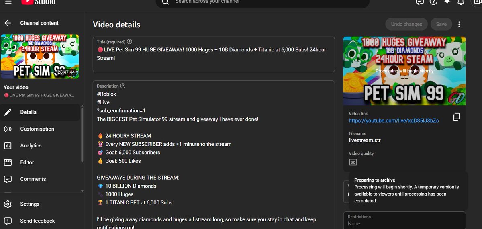Open the Help question-mark icon in top bar
Image resolution: width=482 pixels, height=229 pixels.
433,2
